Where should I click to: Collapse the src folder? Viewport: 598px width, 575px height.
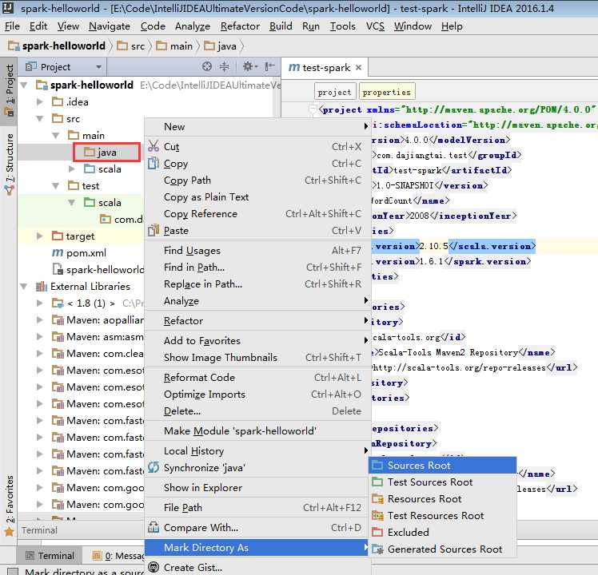click(40, 118)
